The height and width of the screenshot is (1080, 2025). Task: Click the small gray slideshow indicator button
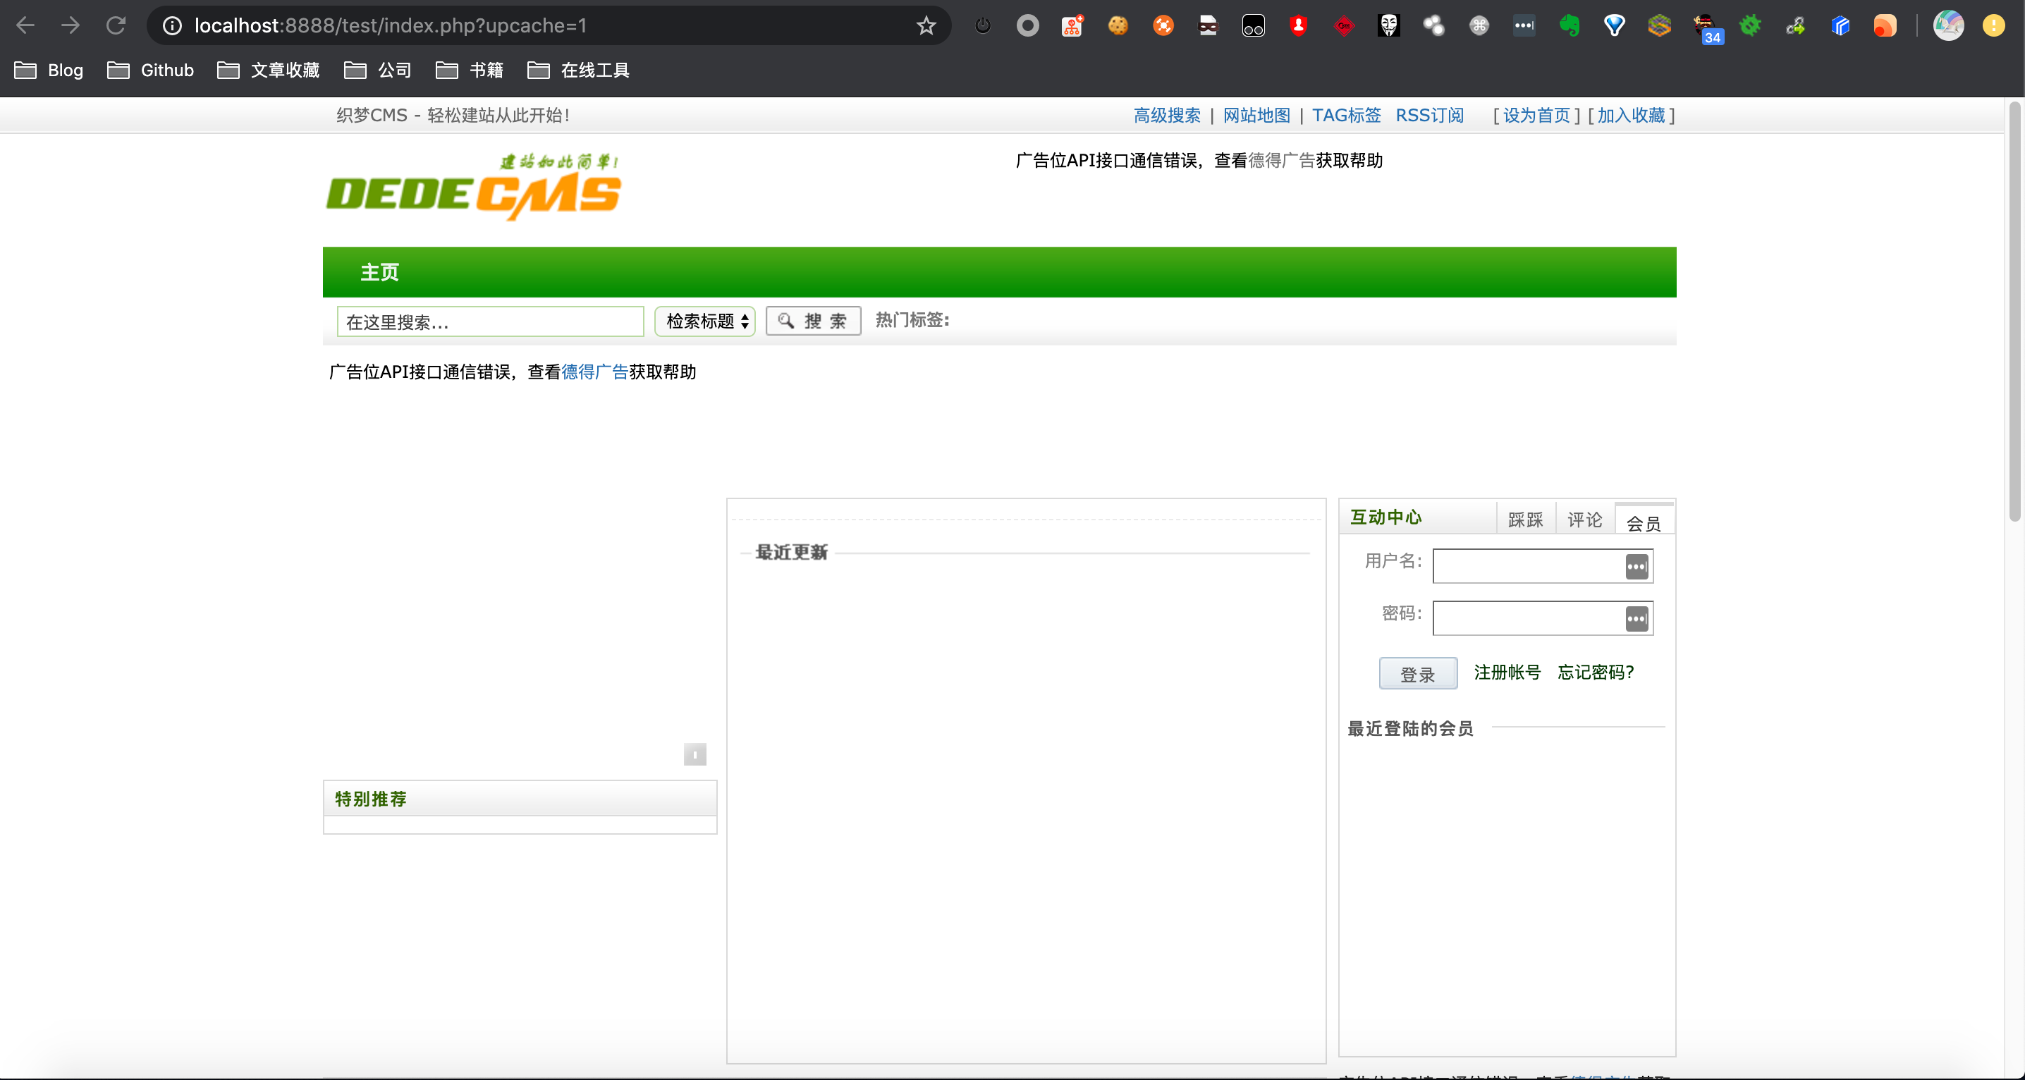[x=695, y=754]
